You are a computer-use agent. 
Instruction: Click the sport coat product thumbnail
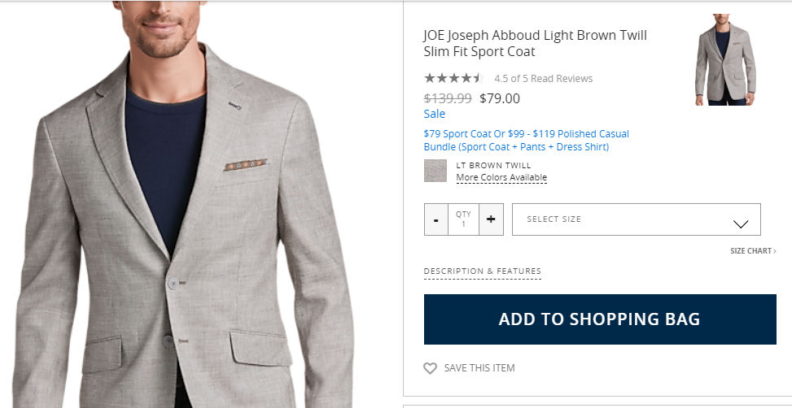pos(725,60)
